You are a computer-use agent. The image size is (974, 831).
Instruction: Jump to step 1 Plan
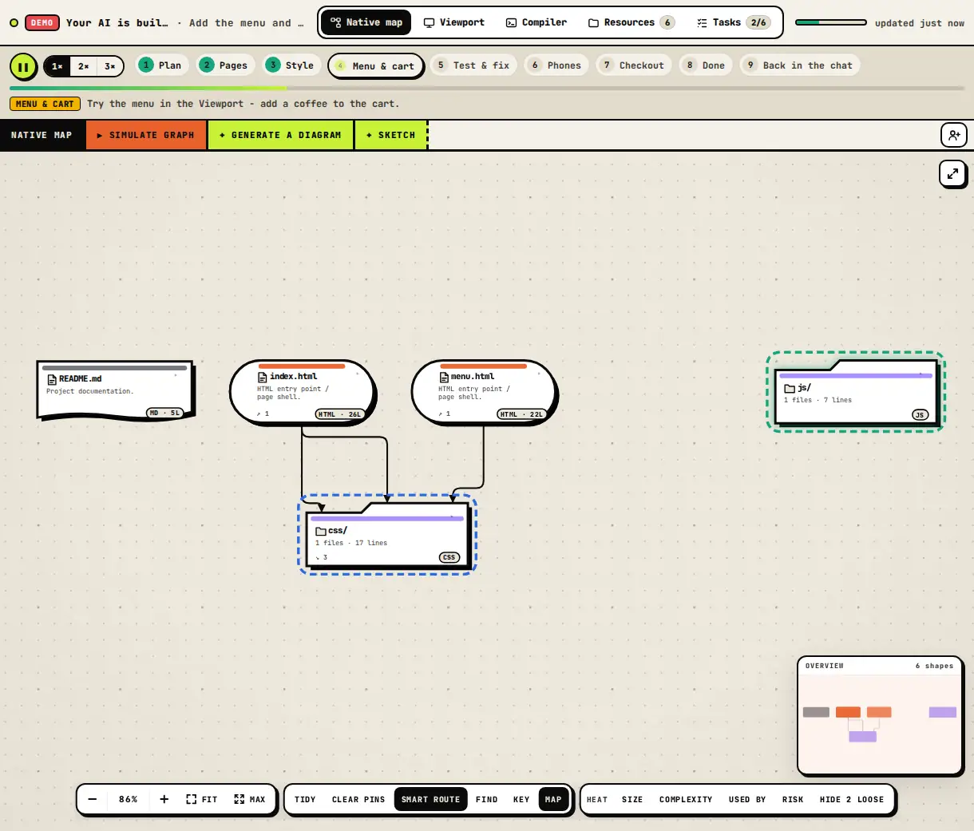tap(160, 65)
